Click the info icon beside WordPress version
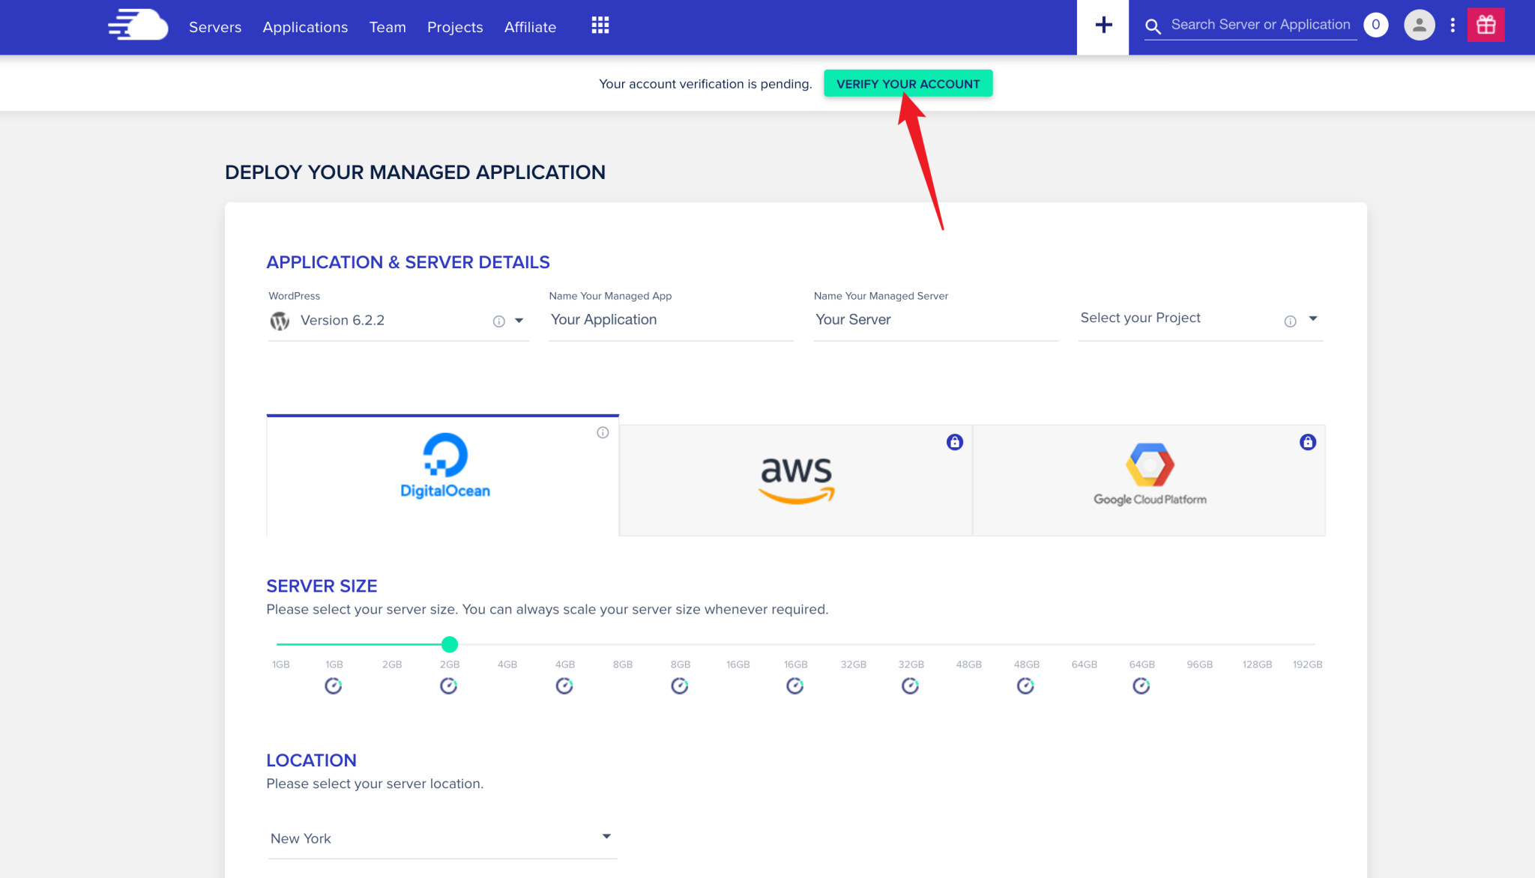The image size is (1535, 878). [x=498, y=321]
